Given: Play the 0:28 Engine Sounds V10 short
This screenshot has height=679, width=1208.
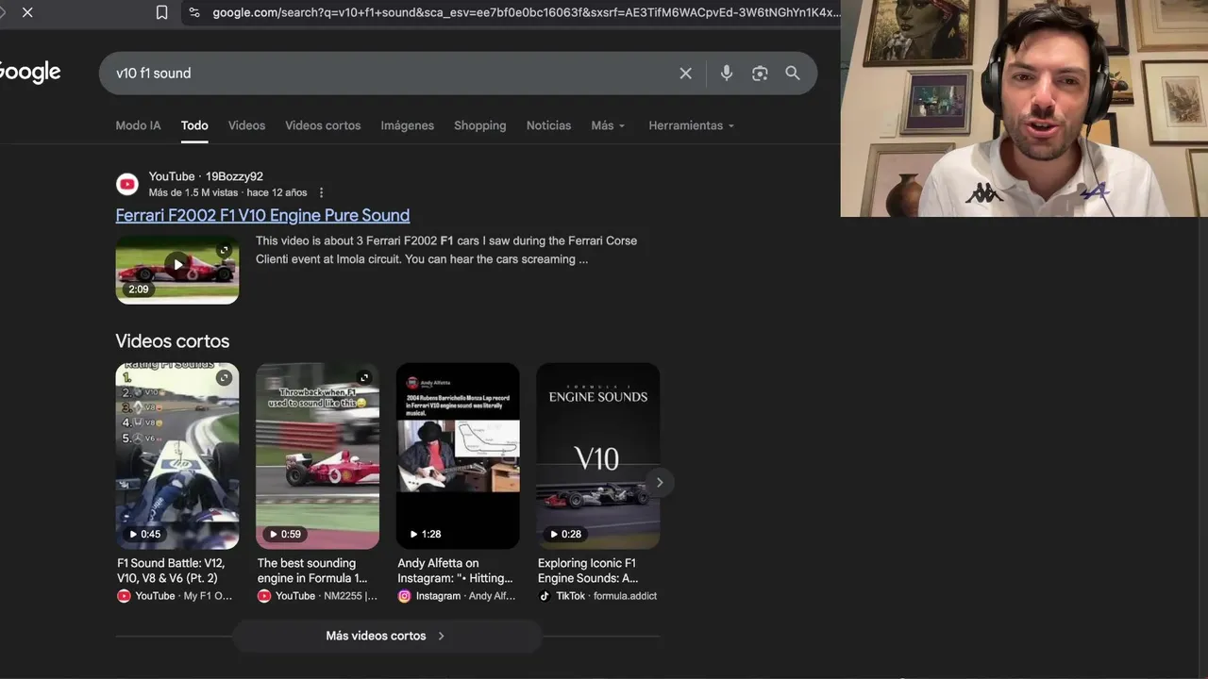Looking at the screenshot, I should pos(598,455).
